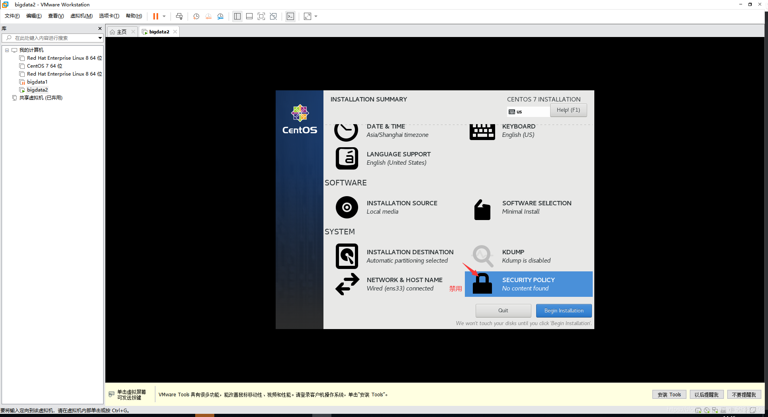Click Send Ctrl+Alt+Del toolbar icon
Screen dimensions: 768x417
tap(179, 16)
